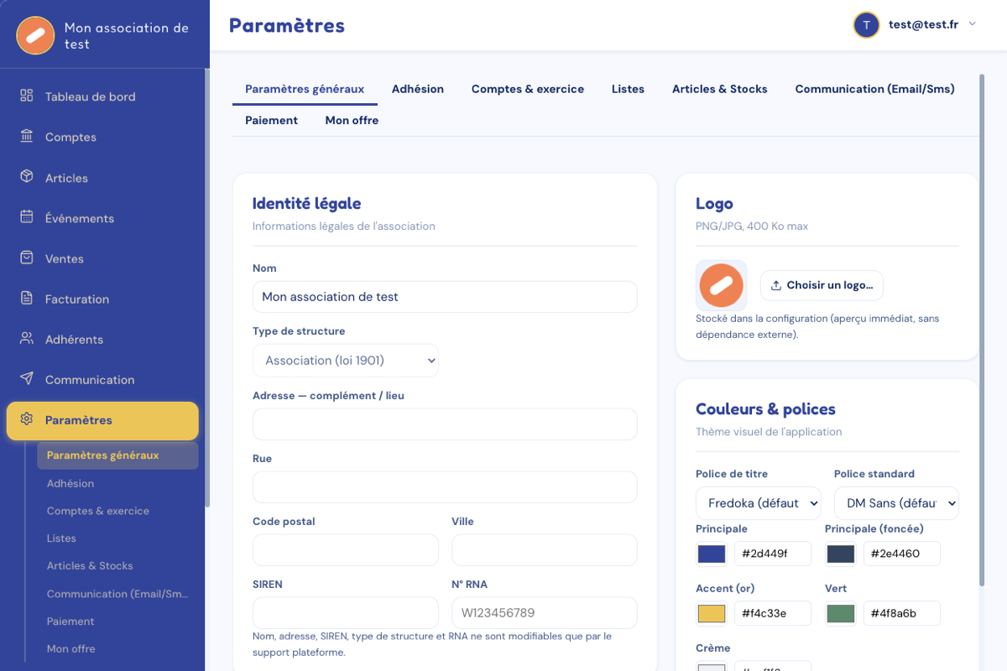
Task: Click the Communication sidebar menu label
Action: (90, 380)
